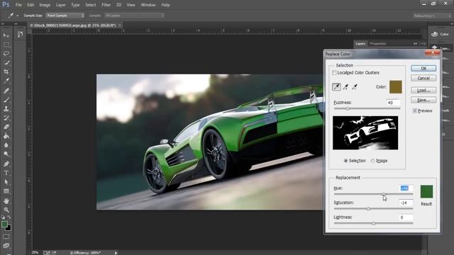Click Cancel in Replace Color
The width and height of the screenshot is (454, 255).
(423, 78)
